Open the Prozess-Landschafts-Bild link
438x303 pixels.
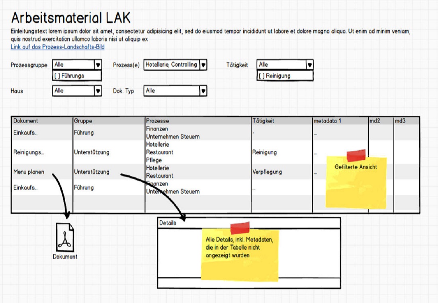(57, 47)
